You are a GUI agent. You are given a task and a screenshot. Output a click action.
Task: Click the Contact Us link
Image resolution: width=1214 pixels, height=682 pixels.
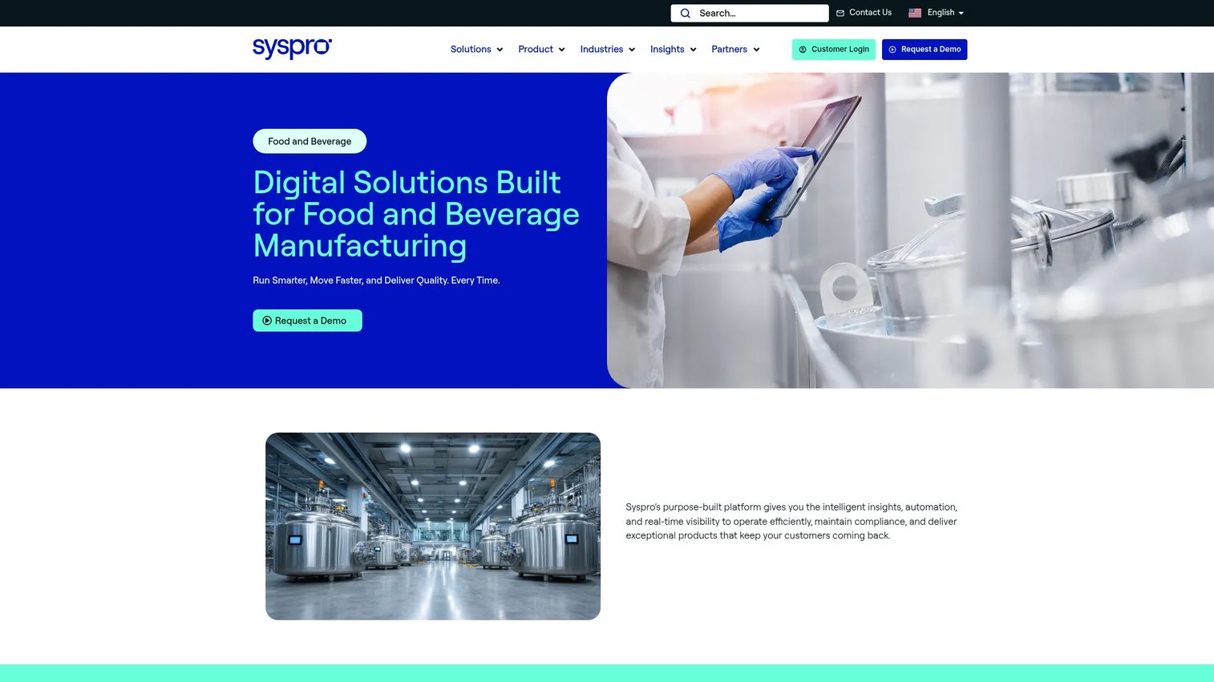click(x=870, y=13)
